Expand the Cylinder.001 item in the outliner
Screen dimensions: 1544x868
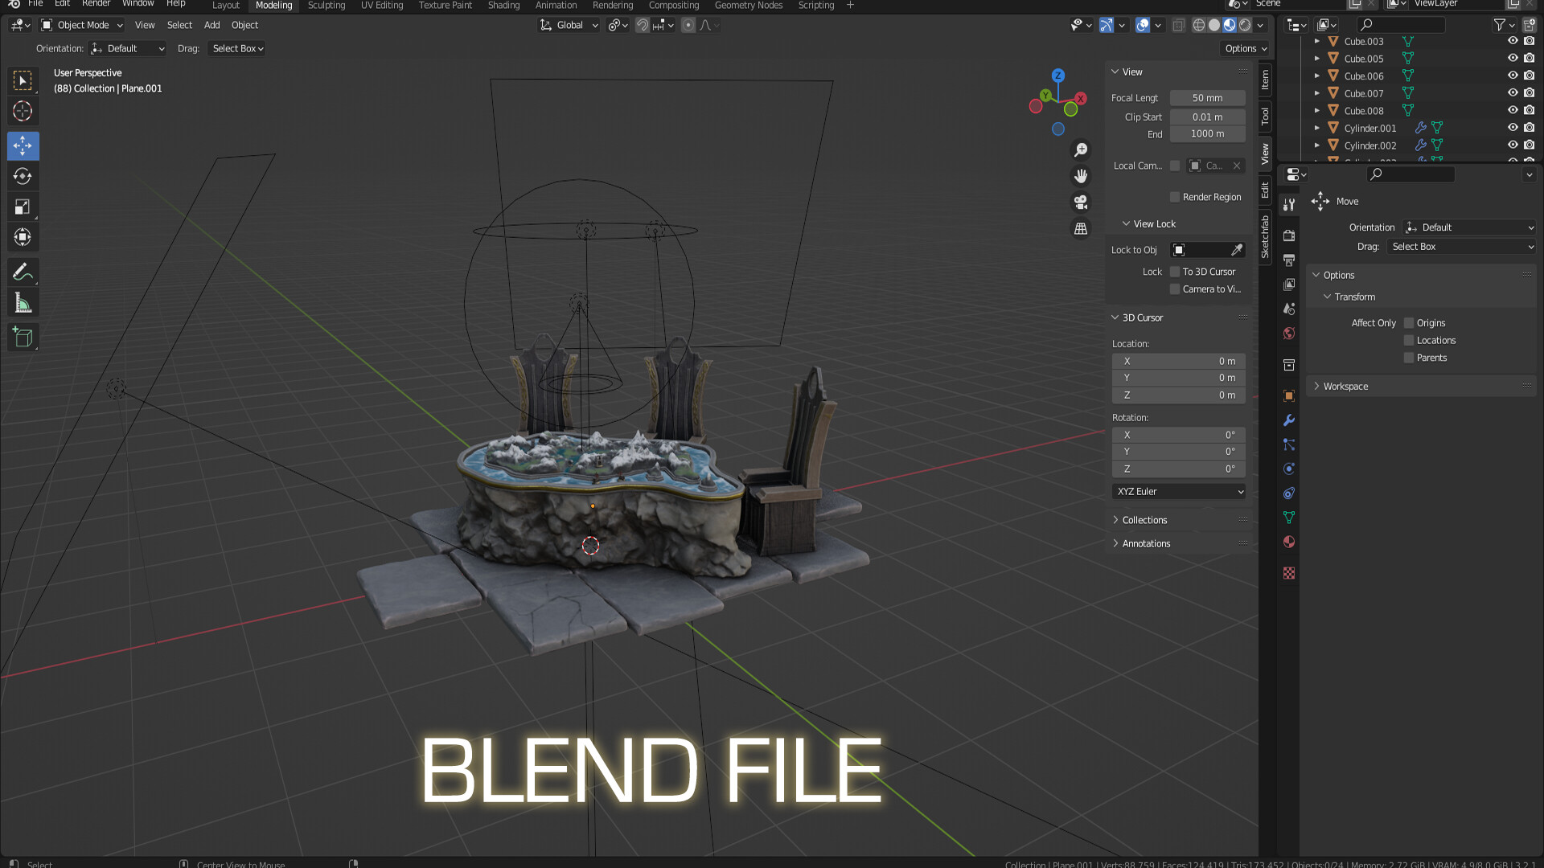pos(1316,128)
